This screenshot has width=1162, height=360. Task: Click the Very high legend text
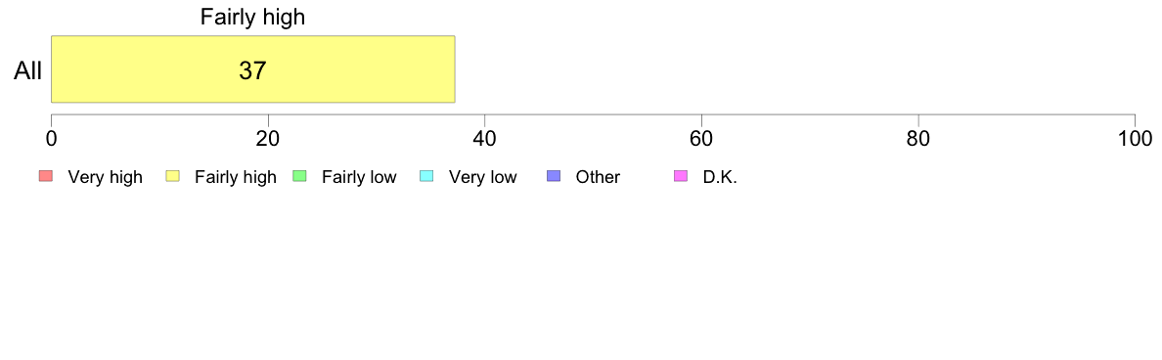pyautogui.click(x=106, y=177)
